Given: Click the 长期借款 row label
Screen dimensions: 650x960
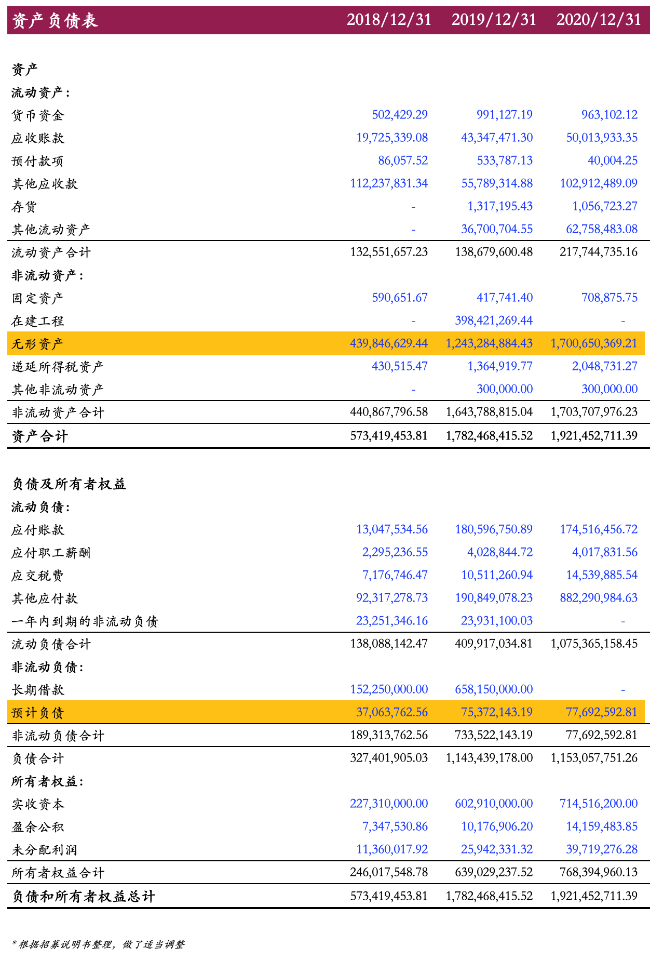Looking at the screenshot, I should click(38, 690).
